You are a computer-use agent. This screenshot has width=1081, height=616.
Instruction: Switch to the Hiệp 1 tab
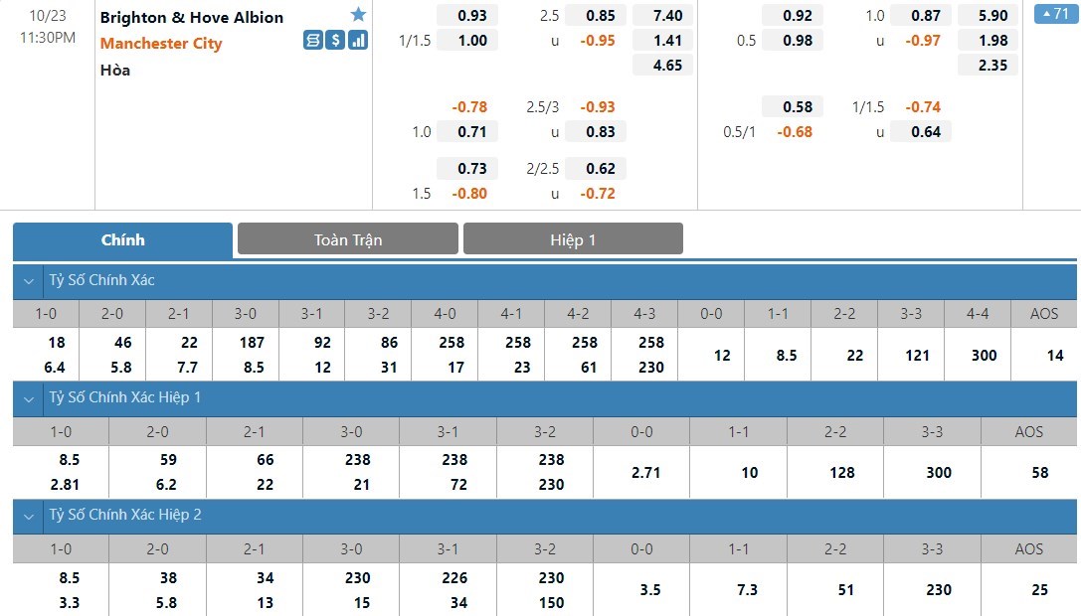pyautogui.click(x=573, y=239)
